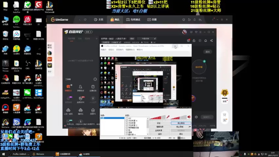Click the OBS 停止录制 button
The image size is (279, 157).
180,127
